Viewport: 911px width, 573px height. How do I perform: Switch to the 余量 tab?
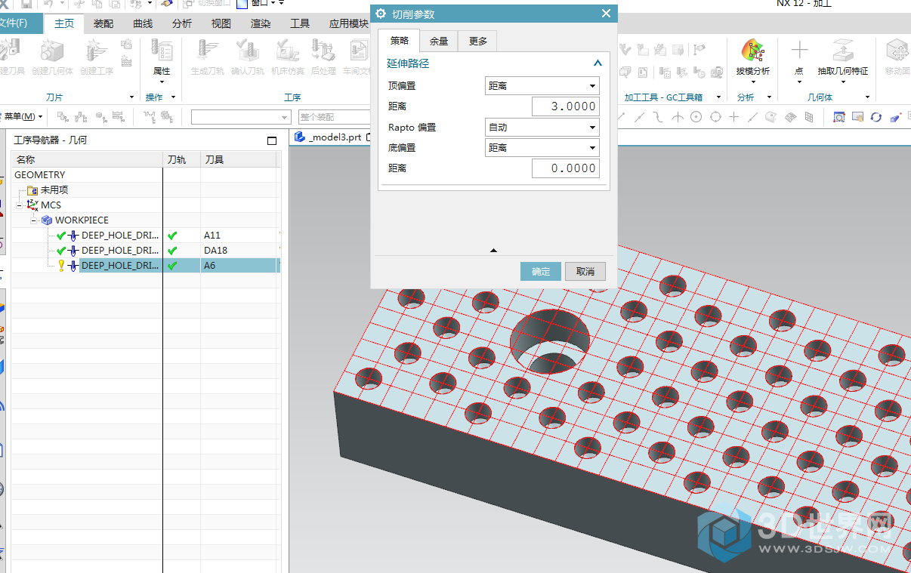coord(439,42)
